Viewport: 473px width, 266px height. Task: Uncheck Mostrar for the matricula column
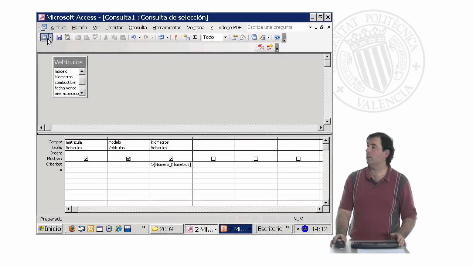(x=86, y=158)
